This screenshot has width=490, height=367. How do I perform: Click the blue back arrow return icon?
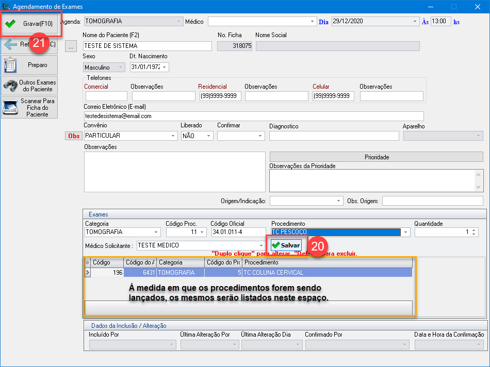(10, 45)
